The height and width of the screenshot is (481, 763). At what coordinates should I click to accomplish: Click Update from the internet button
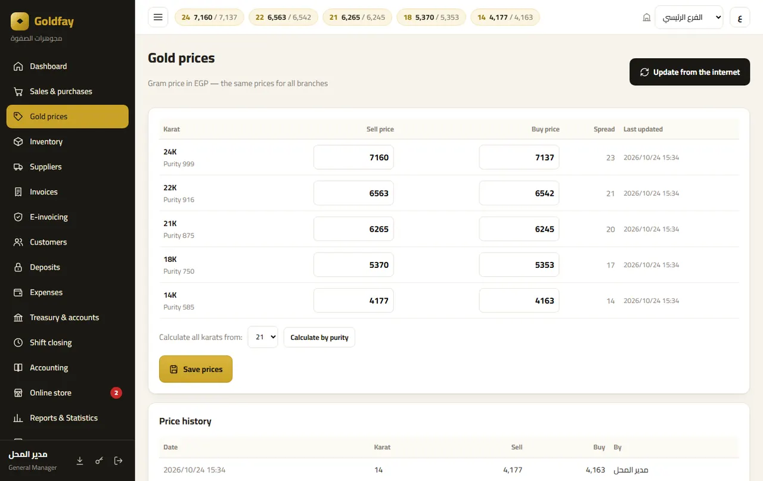(690, 72)
